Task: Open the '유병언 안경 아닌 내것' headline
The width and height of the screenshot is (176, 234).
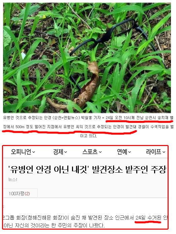Action: (x=87, y=170)
